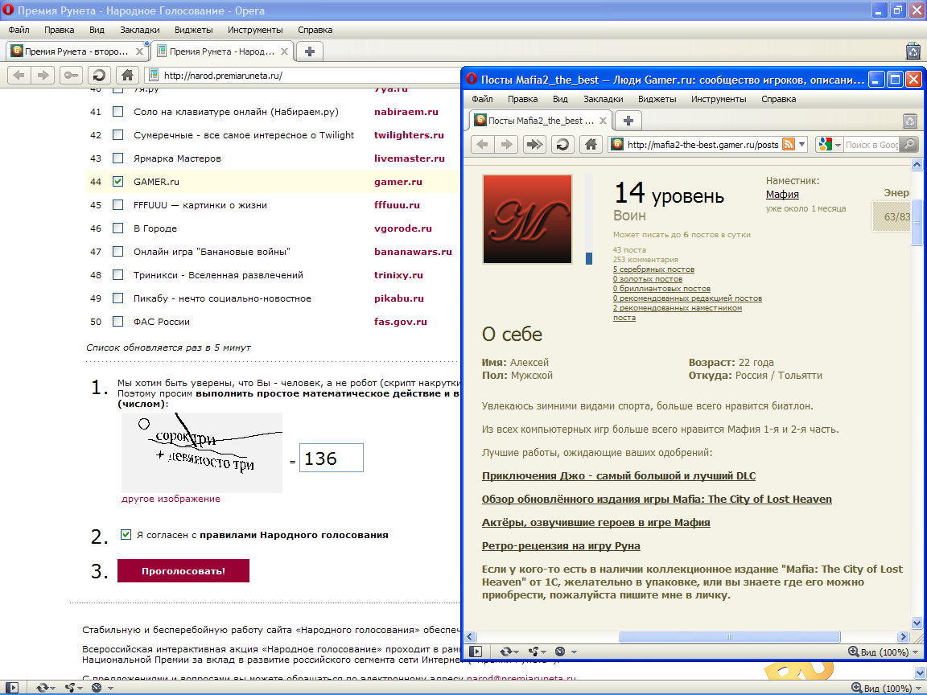The height and width of the screenshot is (695, 927).
Task: Open new tab in Премия Рунета window
Action: point(309,51)
